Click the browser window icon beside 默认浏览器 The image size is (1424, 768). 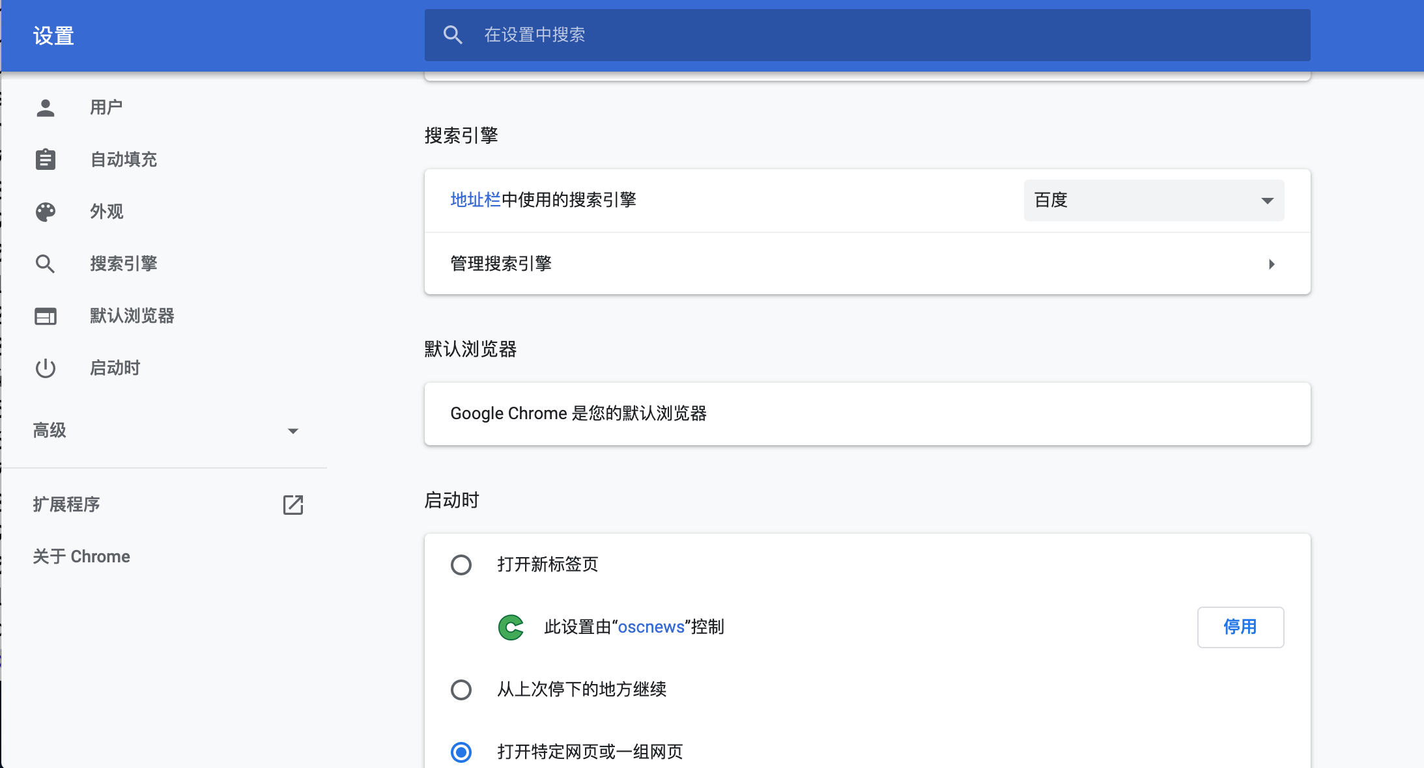pyautogui.click(x=46, y=316)
